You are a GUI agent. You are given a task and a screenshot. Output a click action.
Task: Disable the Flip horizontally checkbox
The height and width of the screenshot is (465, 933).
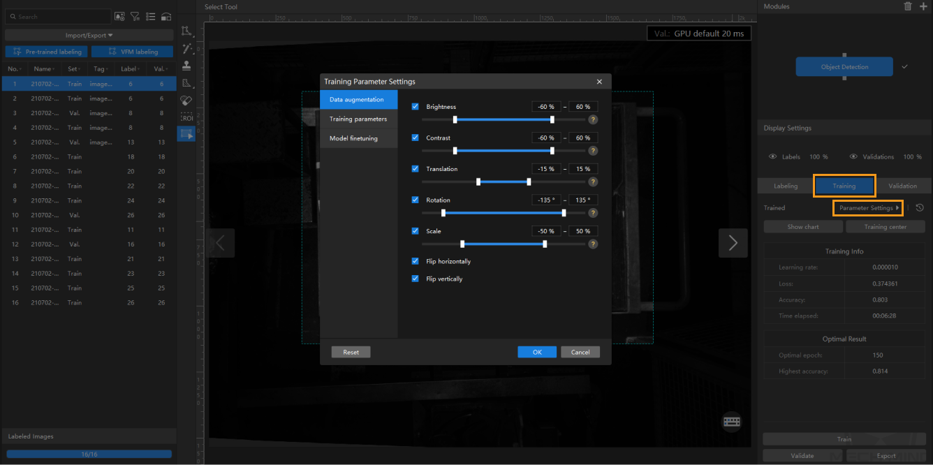pyautogui.click(x=416, y=261)
